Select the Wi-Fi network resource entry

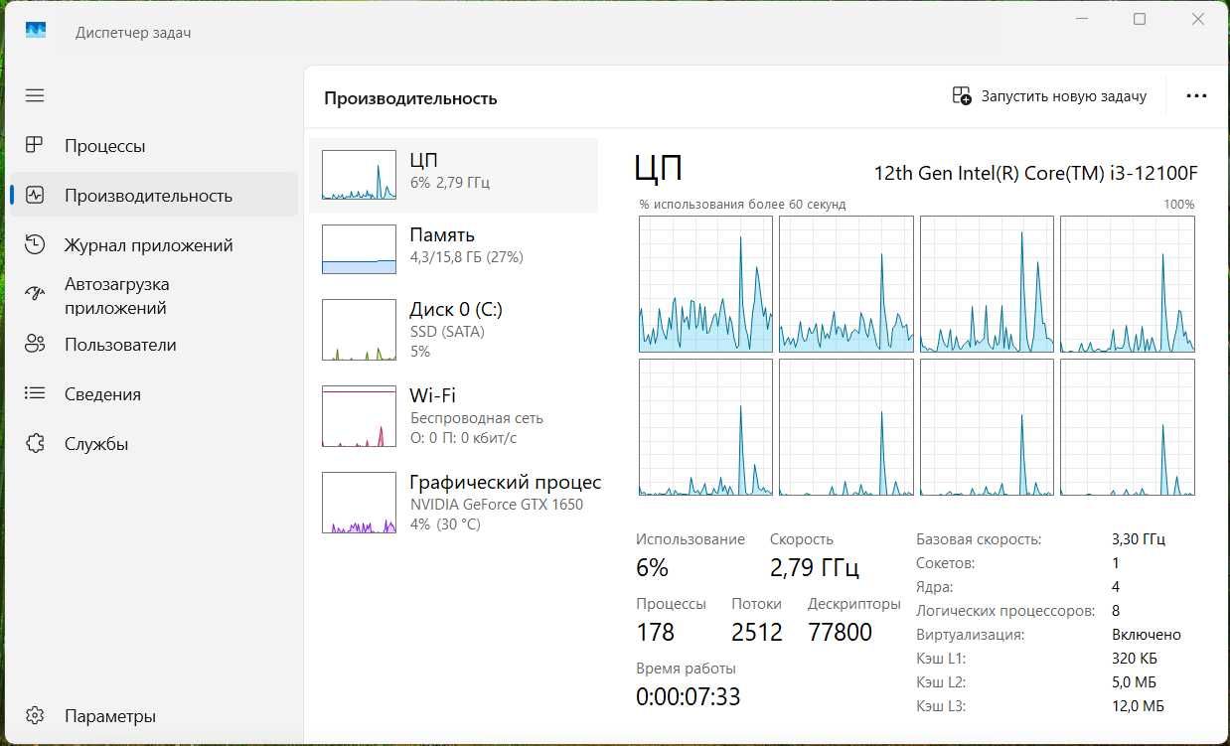pyautogui.click(x=453, y=416)
